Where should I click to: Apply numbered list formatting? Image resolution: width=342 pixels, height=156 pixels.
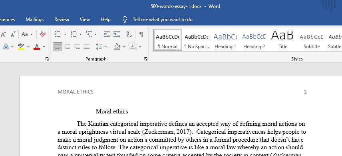(74, 34)
